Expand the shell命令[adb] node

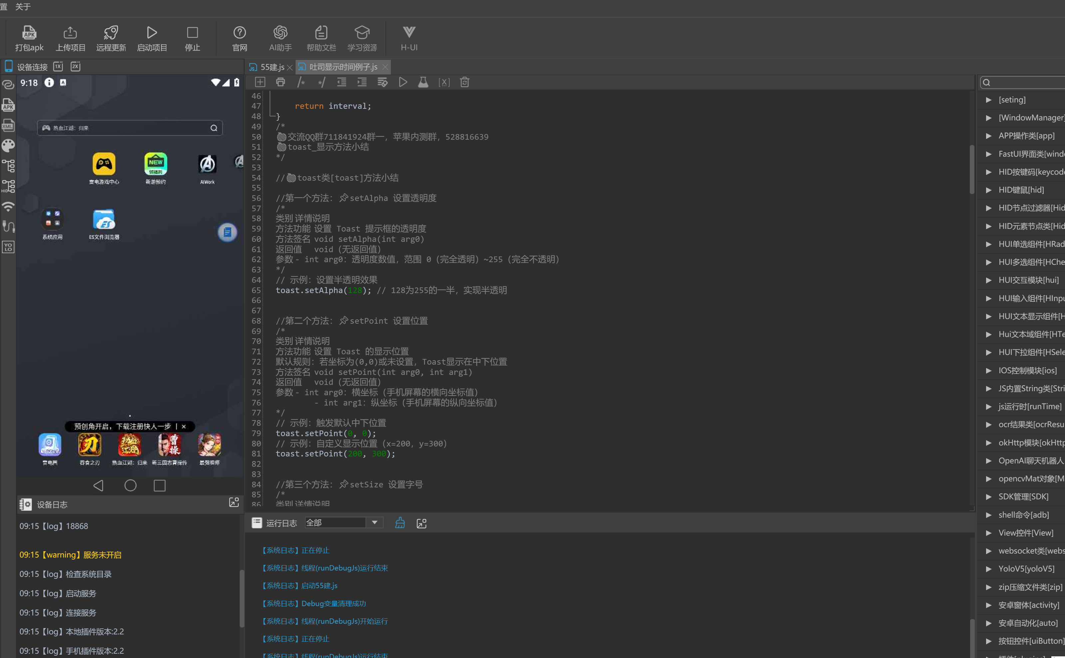(989, 515)
